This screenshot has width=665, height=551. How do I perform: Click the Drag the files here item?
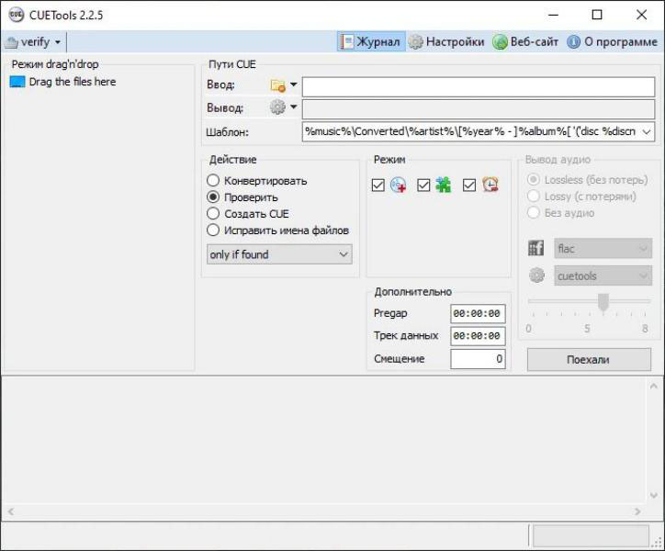[x=62, y=82]
